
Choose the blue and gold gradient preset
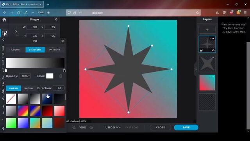click(x=35, y=111)
